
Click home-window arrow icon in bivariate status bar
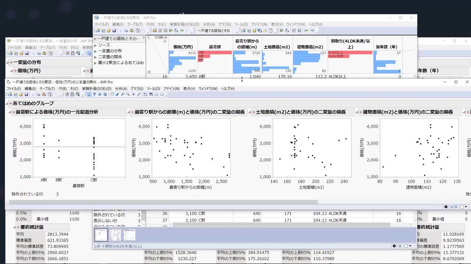coord(451,207)
